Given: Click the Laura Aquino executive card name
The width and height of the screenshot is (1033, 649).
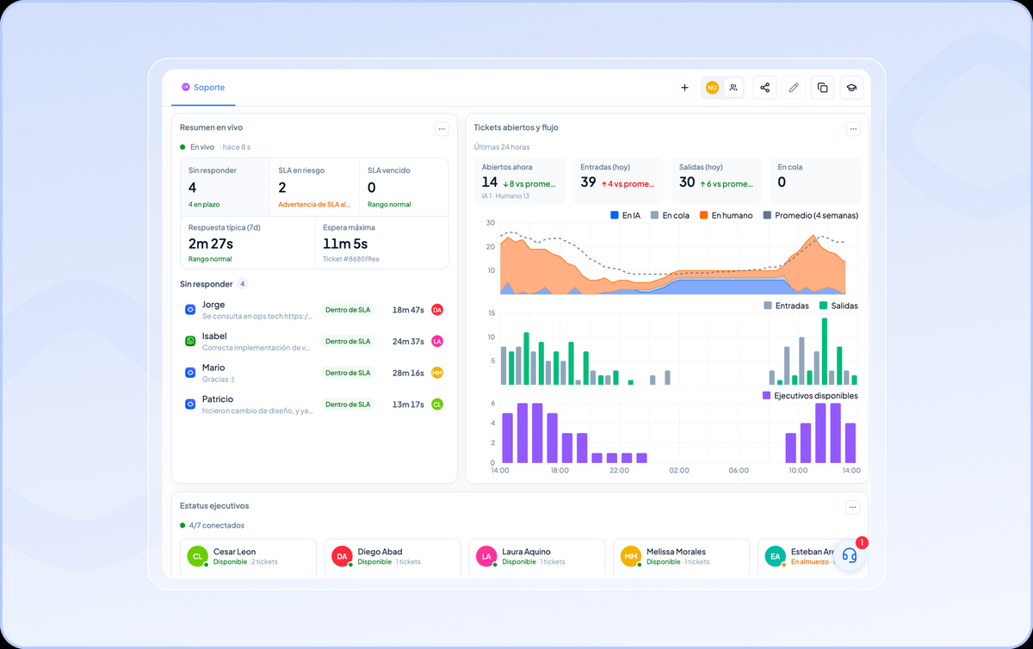Looking at the screenshot, I should click(x=526, y=552).
